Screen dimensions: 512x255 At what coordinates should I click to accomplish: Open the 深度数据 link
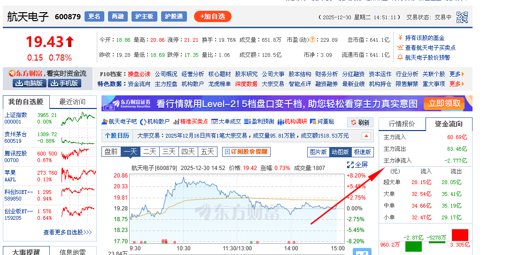click(x=246, y=84)
